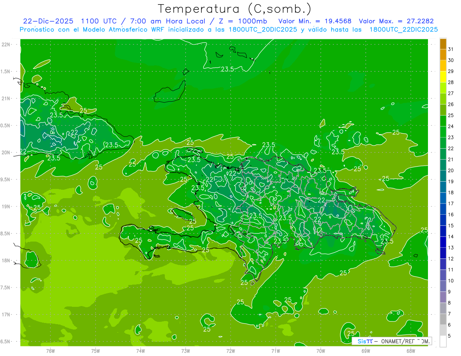Click the swatch between legend 24 and 25
This screenshot has height=356, width=461.
(443, 121)
